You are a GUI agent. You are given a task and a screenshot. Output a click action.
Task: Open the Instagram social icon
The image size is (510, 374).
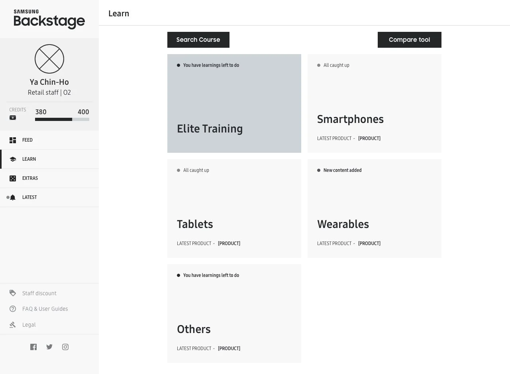(x=65, y=347)
